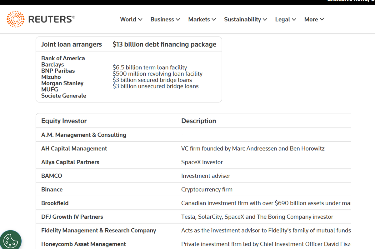Click 'Bank of America' in arrangers list
This screenshot has width=375, height=249.
(63, 58)
